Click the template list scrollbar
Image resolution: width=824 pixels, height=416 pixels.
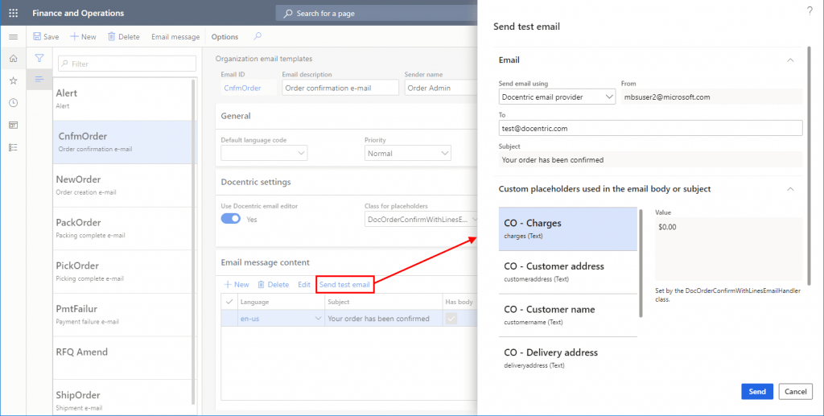coord(193,241)
